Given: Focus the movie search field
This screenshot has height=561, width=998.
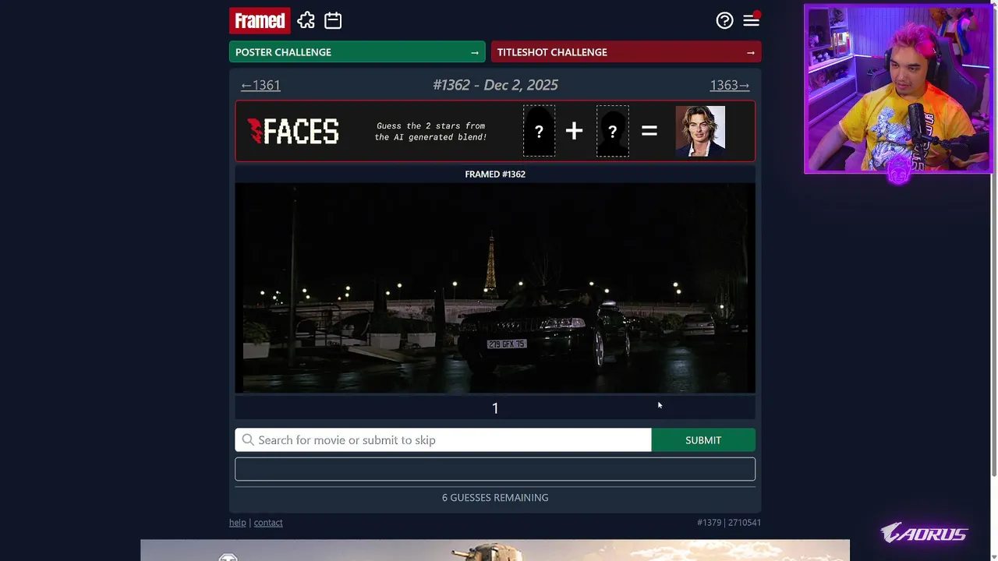Looking at the screenshot, I should (x=443, y=440).
